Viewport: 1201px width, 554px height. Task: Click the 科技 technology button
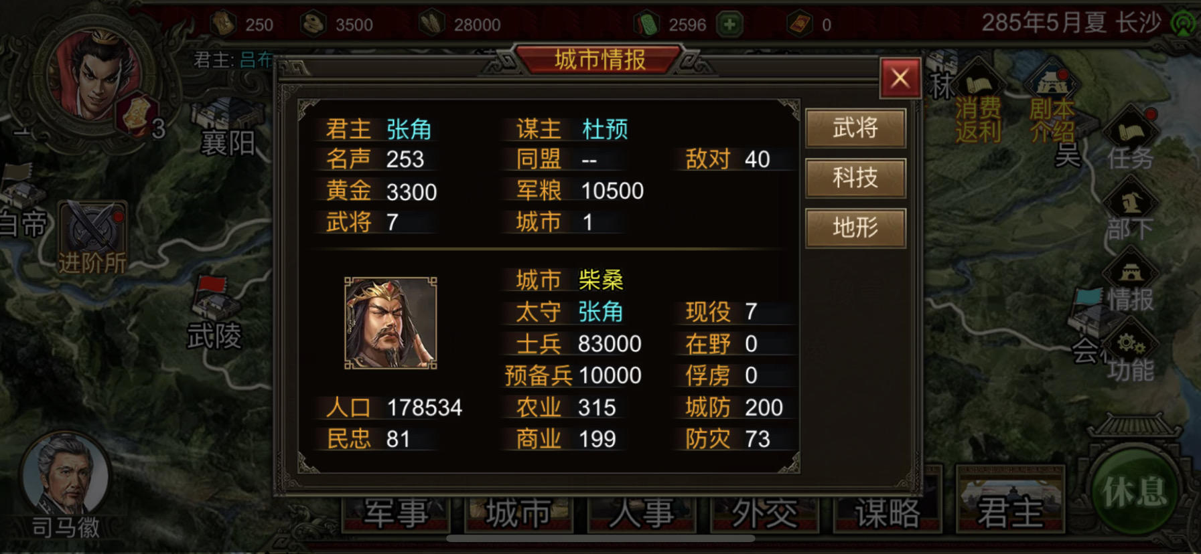coord(855,178)
